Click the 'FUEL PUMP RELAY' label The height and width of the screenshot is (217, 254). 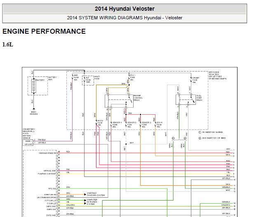[200, 98]
